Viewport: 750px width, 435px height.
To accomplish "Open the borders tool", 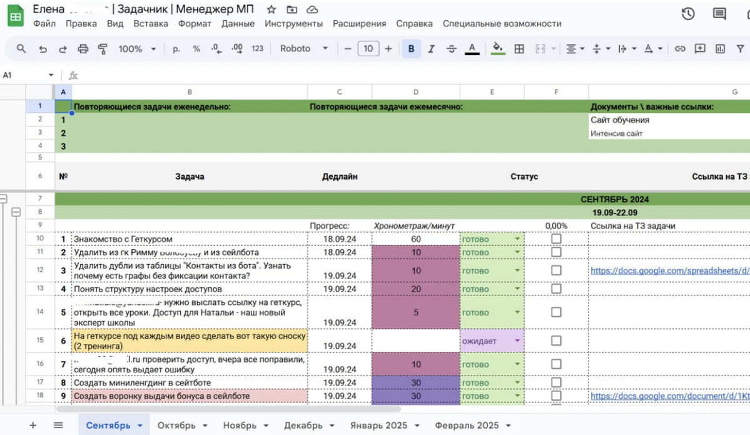I will point(519,49).
